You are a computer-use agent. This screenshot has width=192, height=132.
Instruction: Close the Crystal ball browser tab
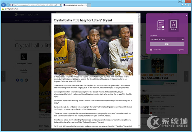[x=86, y=5]
